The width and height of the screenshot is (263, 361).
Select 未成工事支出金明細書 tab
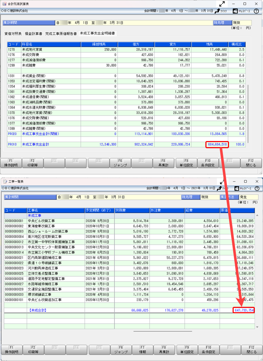click(x=98, y=33)
